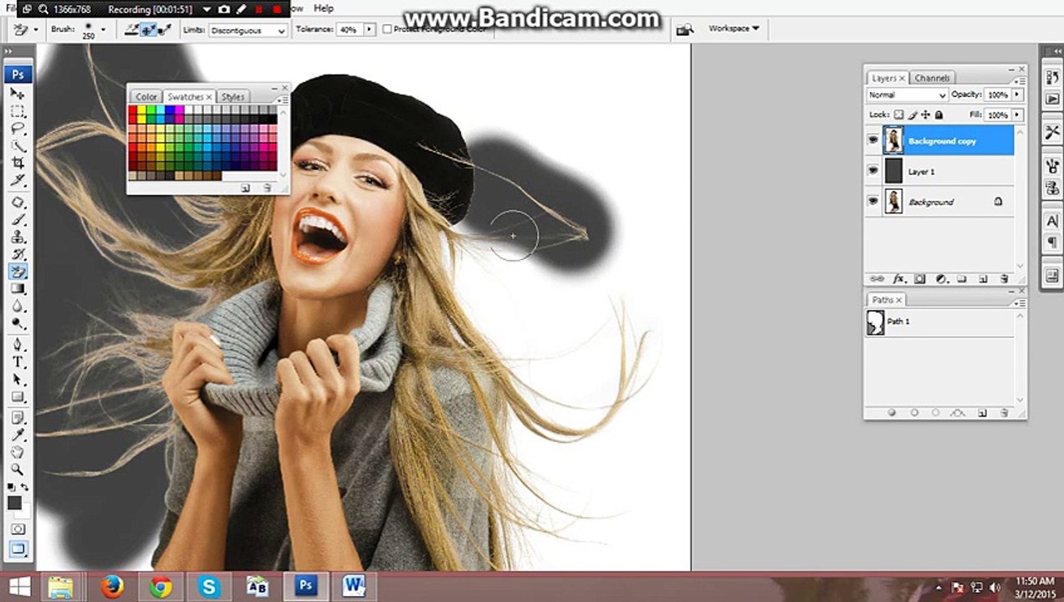This screenshot has height=602, width=1064.
Task: Select Sampling Continuous option
Action: [132, 29]
